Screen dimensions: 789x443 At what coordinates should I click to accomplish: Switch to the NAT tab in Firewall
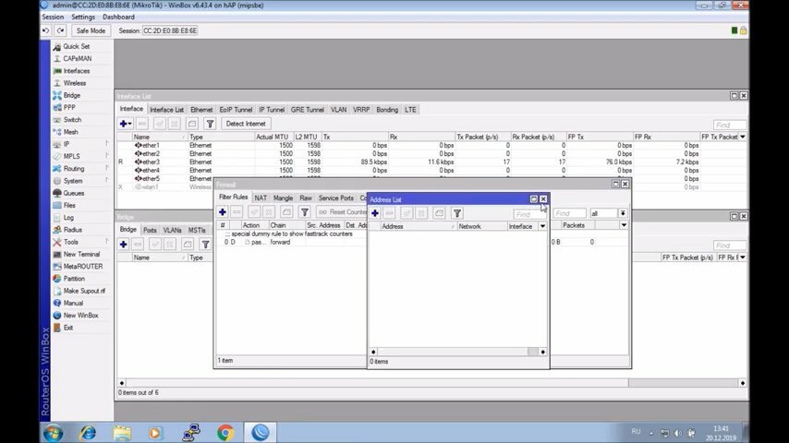(x=261, y=198)
